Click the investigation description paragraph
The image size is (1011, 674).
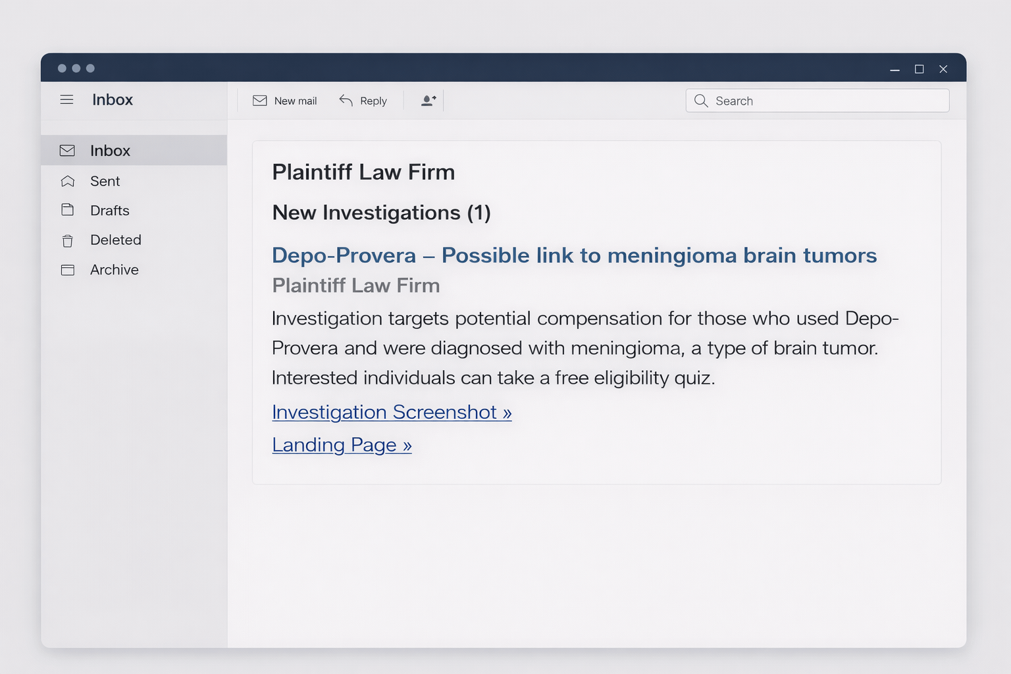584,348
